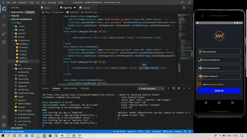Open Windows notification center
247x138 pixels.
tap(242, 135)
